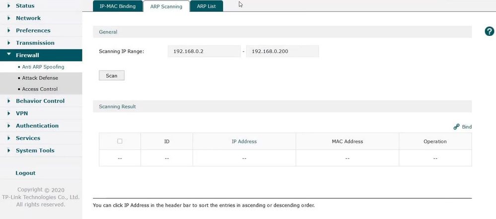This screenshot has height=219, width=496.
Task: Expand the Network menu arrow
Action: (9, 18)
